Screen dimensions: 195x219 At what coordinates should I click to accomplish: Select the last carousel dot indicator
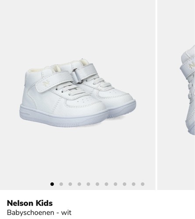point(143,184)
